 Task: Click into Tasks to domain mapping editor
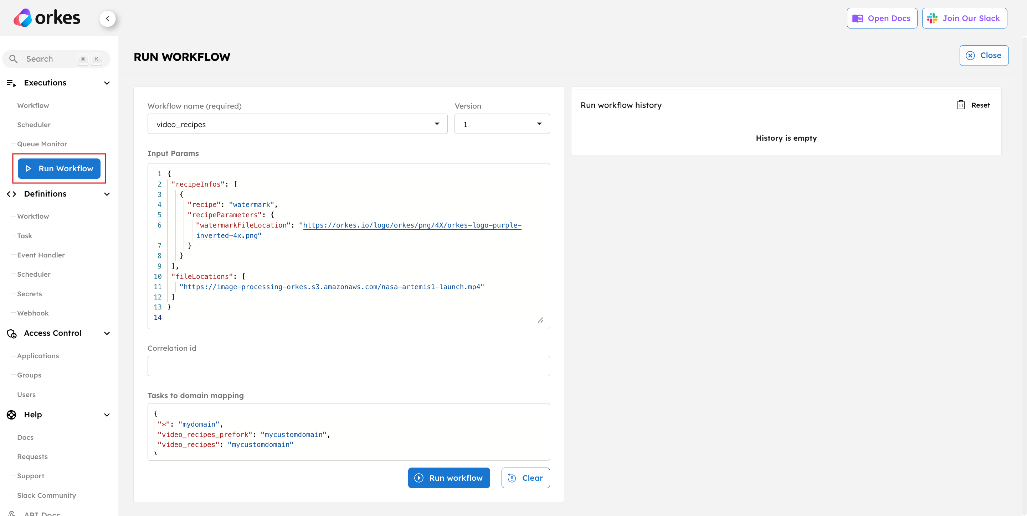click(348, 432)
